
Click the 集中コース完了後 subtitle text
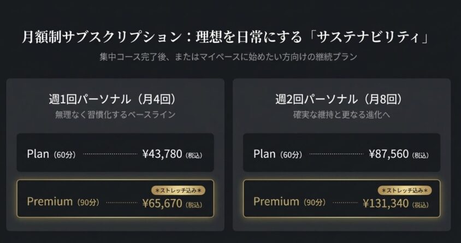point(228,57)
